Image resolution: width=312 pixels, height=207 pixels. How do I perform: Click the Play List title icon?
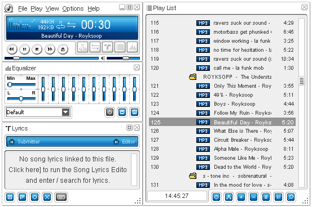click(x=149, y=8)
